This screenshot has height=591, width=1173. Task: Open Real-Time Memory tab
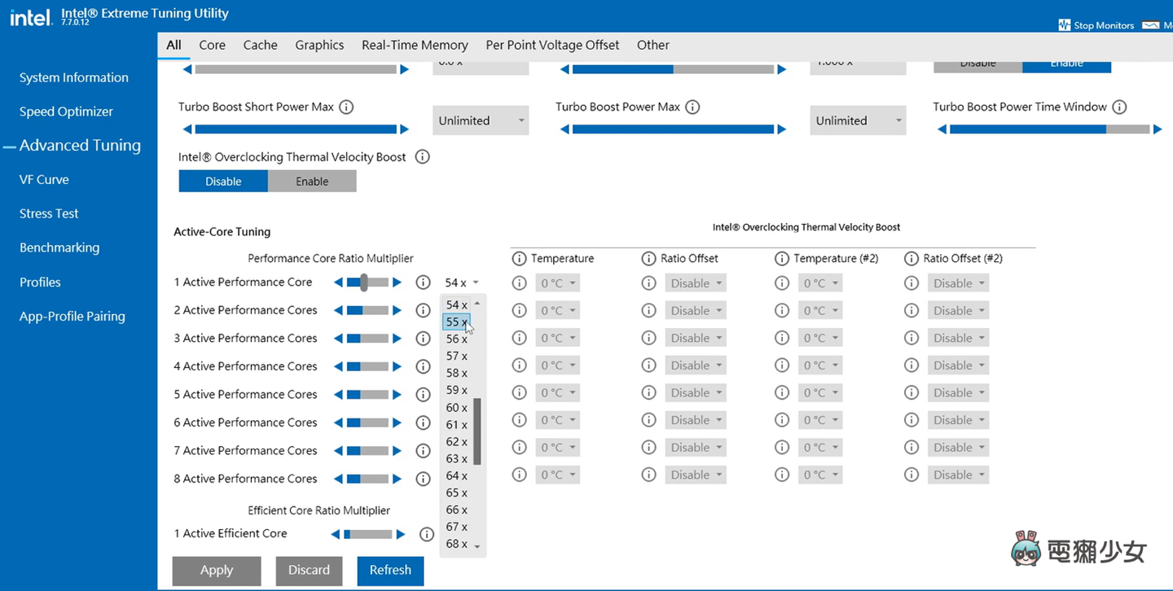click(415, 45)
